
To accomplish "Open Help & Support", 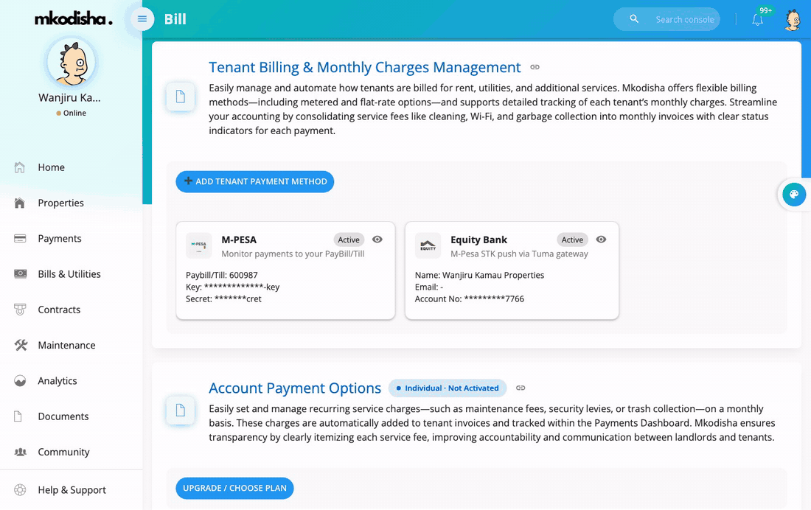I will pos(72,490).
